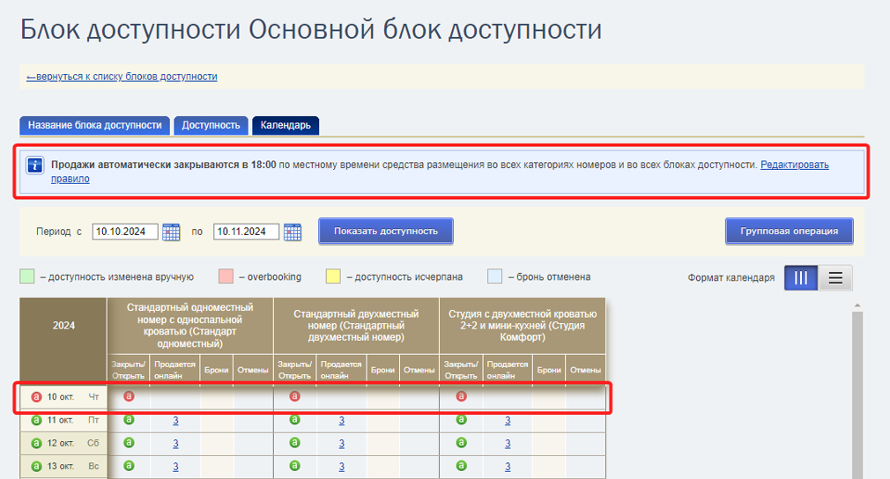This screenshot has height=479, width=890.
Task: Toggle the green status icon beside 11 окт.
Action: (x=36, y=420)
